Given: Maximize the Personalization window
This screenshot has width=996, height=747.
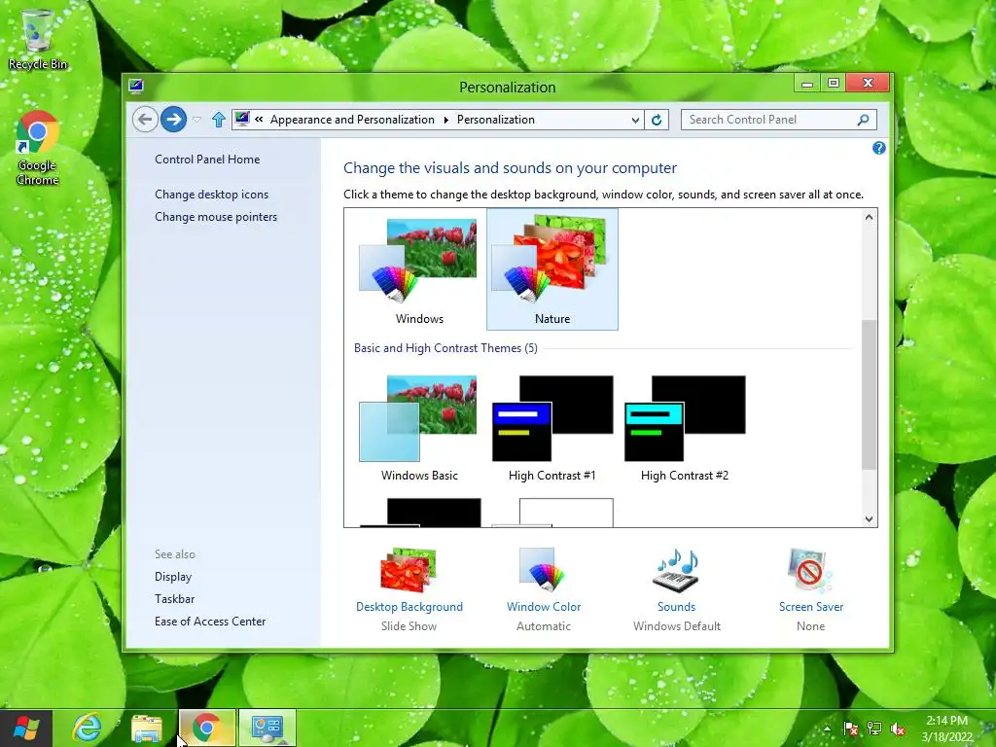Looking at the screenshot, I should [834, 84].
